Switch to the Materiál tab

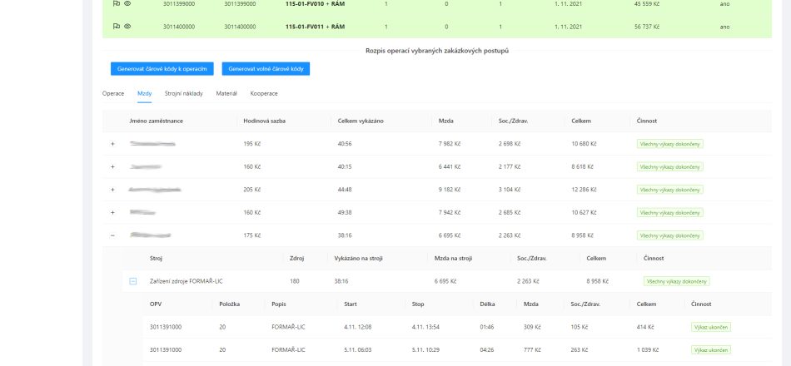click(226, 94)
